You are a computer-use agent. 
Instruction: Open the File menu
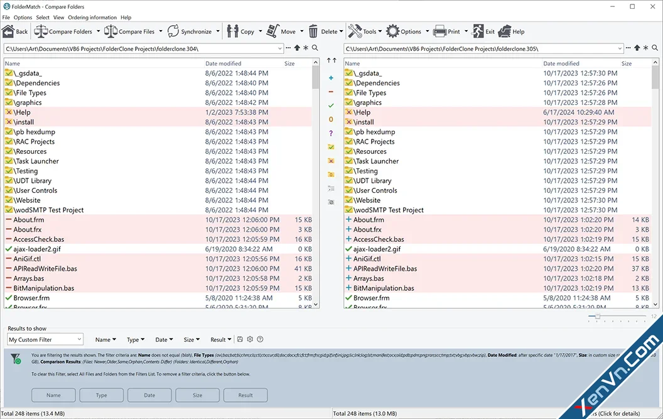6,18
